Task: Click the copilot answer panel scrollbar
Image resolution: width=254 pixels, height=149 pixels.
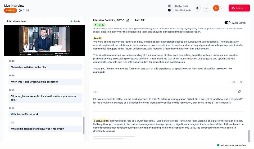Action: pos(249,136)
